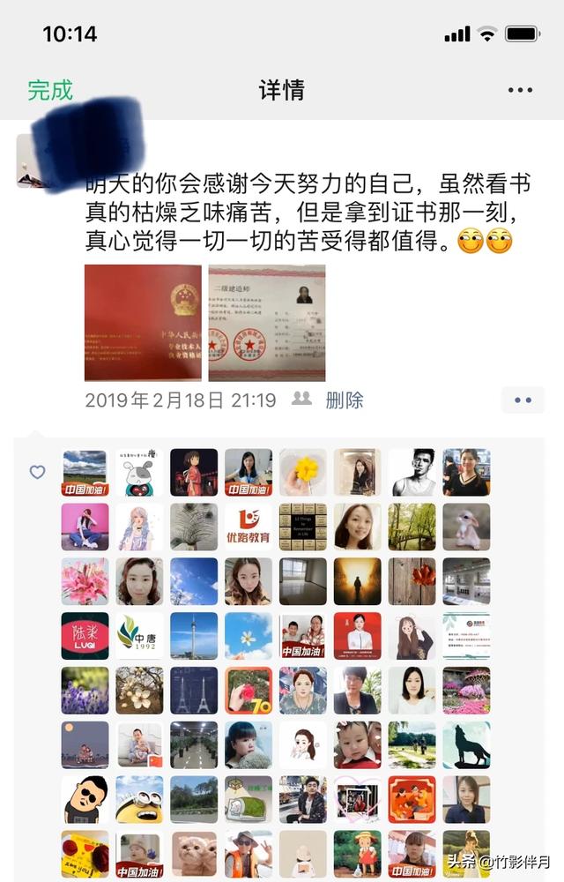Tap the battery status indicator
The image size is (564, 882).
pos(523,34)
